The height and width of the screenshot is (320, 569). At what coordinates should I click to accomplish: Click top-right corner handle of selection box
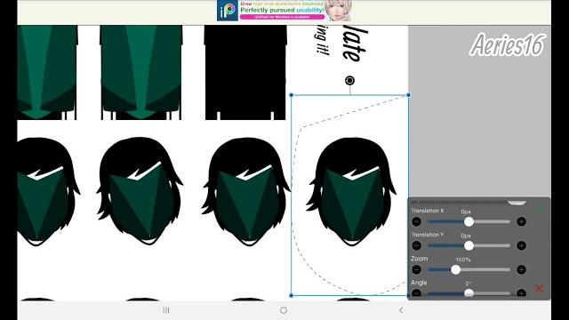408,95
